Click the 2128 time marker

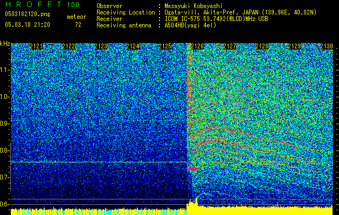(x=262, y=46)
